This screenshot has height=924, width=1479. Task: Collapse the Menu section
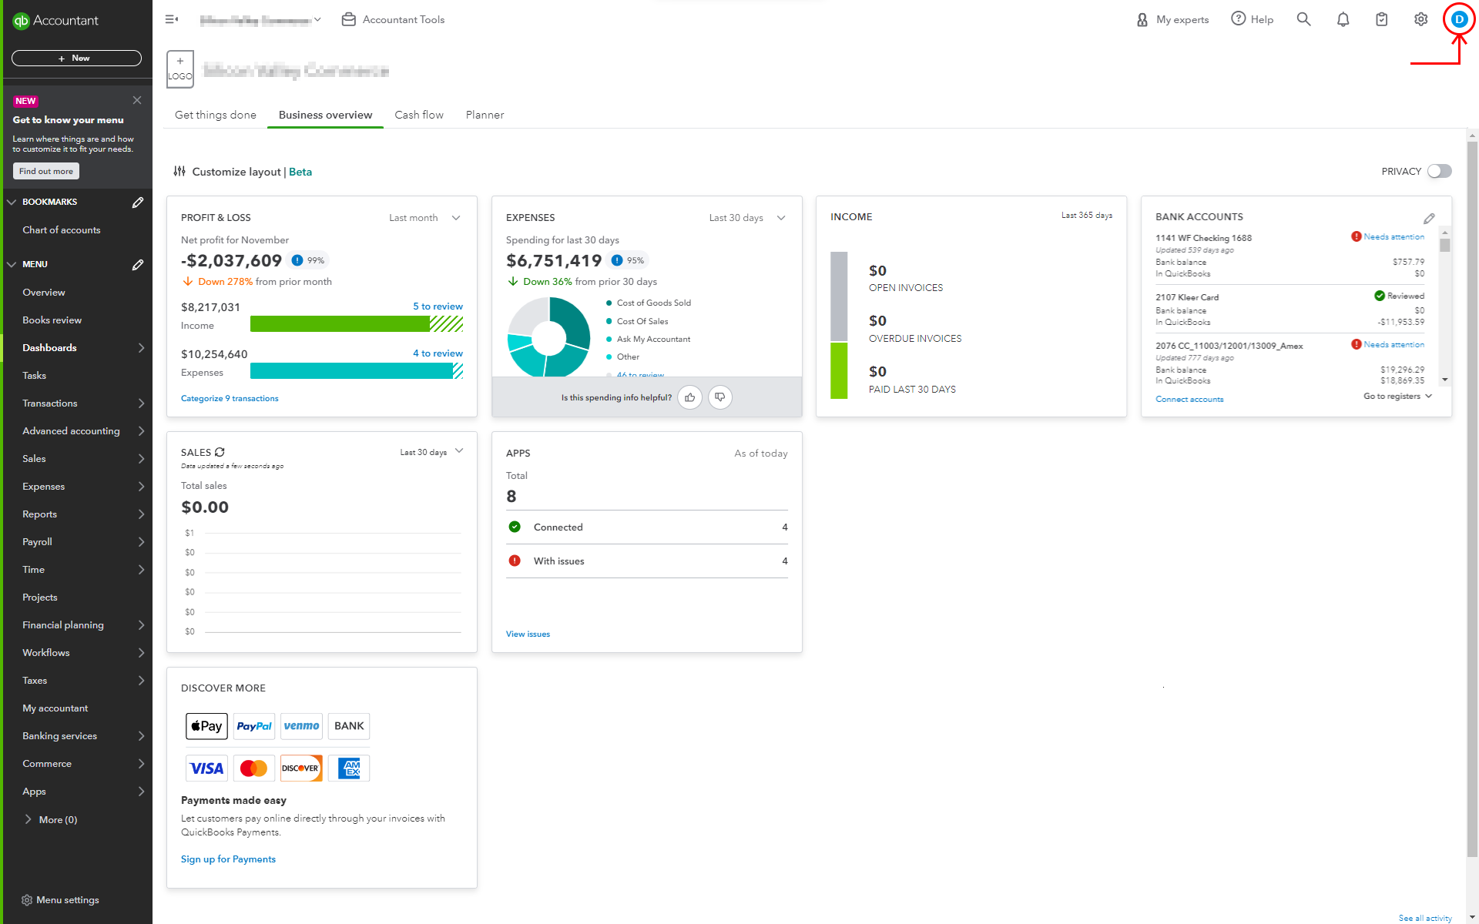click(x=12, y=264)
